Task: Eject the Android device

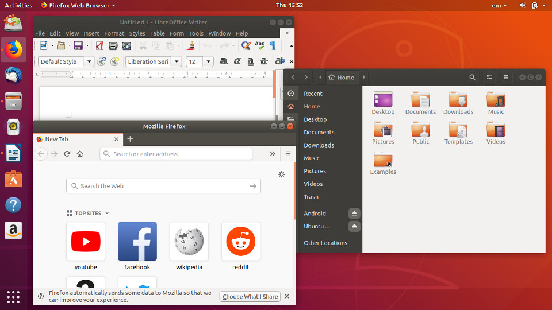Action: (354, 214)
